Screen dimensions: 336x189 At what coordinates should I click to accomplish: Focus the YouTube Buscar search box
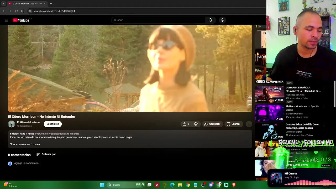tap(158, 20)
